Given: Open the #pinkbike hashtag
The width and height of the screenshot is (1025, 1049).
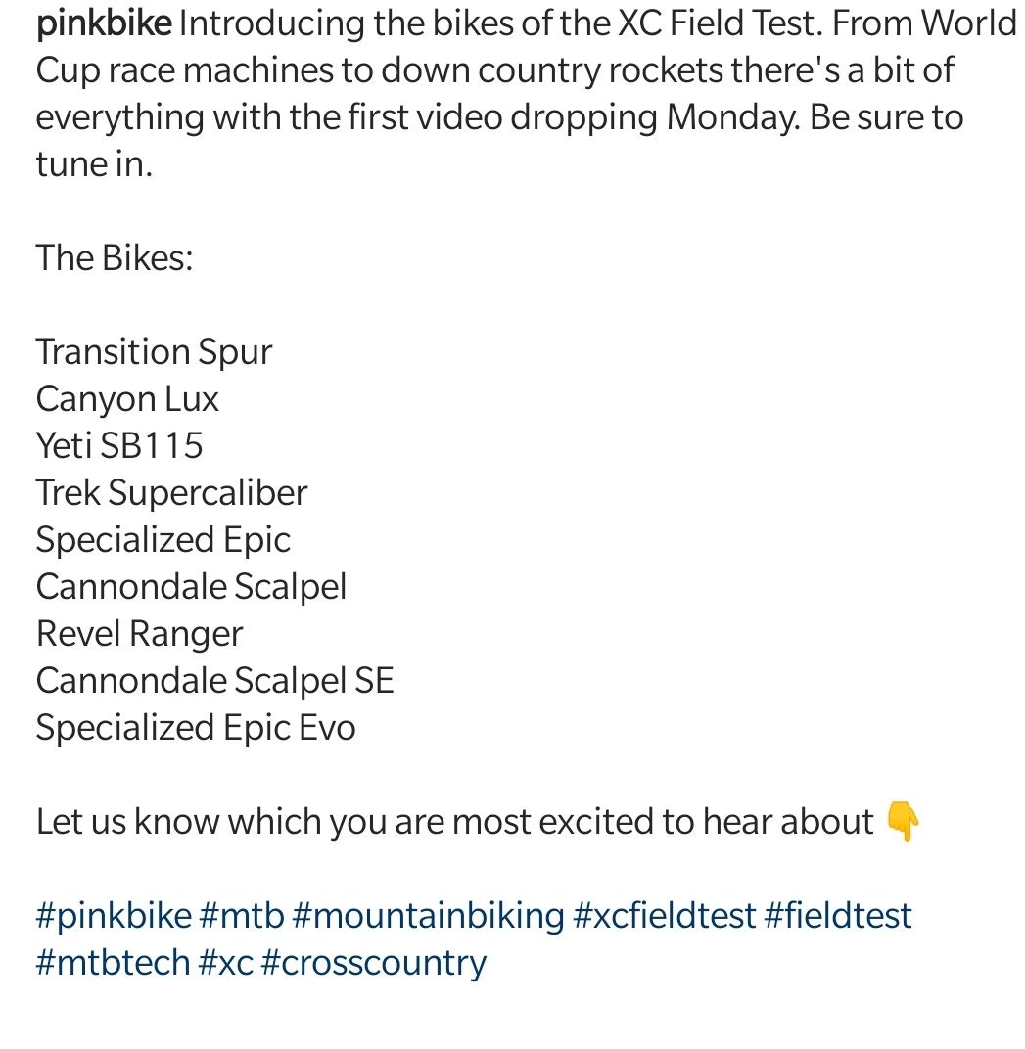Looking at the screenshot, I should [114, 916].
